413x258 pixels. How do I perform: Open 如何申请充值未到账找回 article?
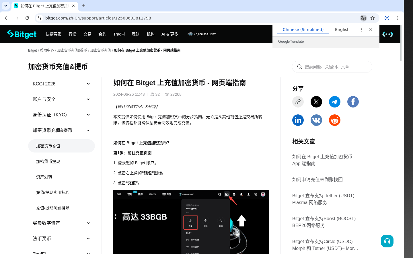pyautogui.click(x=317, y=179)
